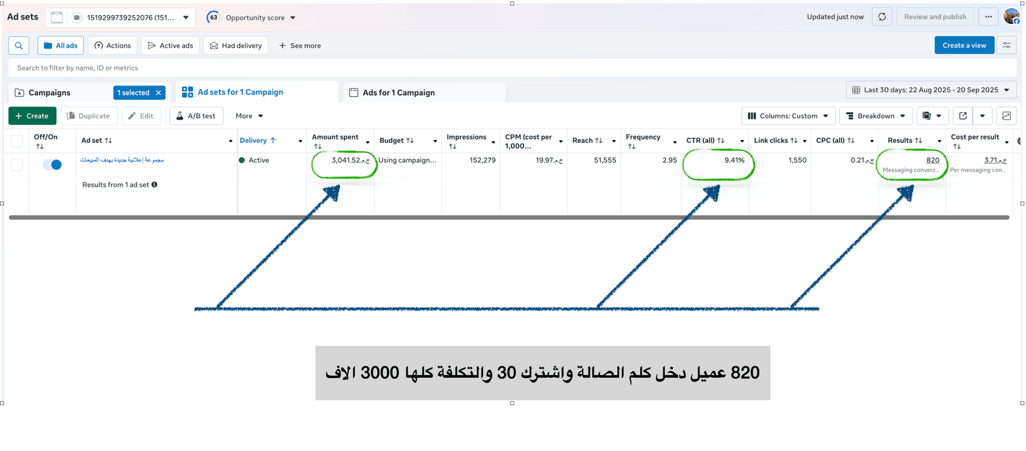The height and width of the screenshot is (451, 1026).
Task: Click the info icon beside Results from 1 ad set
Action: tap(155, 184)
